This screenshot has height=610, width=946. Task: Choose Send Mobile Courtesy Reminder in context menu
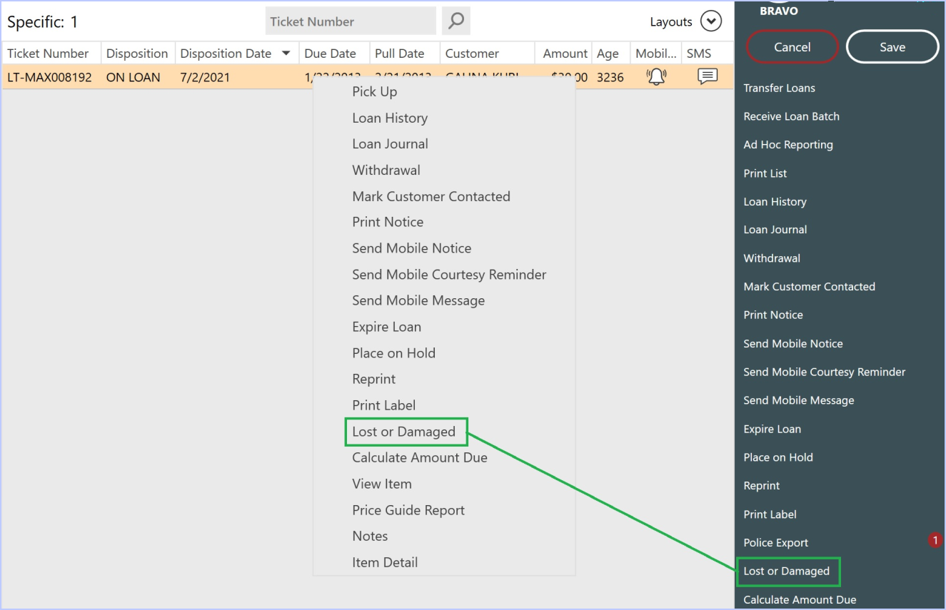pyautogui.click(x=449, y=275)
